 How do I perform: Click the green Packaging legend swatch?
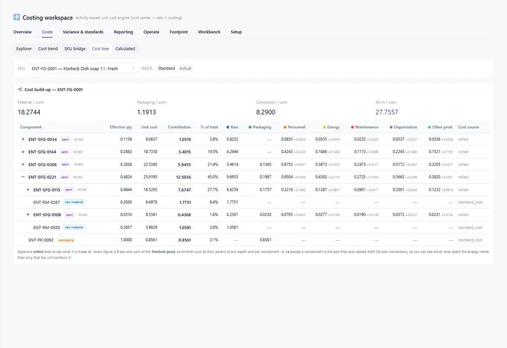(x=250, y=127)
